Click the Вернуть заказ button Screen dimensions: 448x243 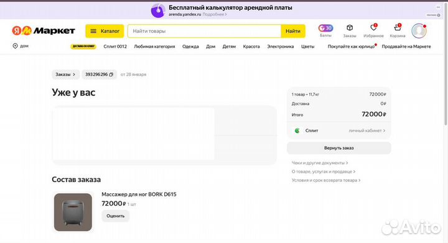point(339,148)
